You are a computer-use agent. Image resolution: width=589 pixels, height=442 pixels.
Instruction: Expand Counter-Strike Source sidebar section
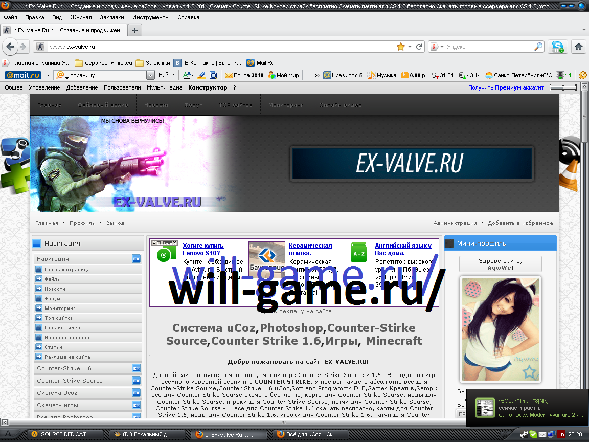pos(137,381)
